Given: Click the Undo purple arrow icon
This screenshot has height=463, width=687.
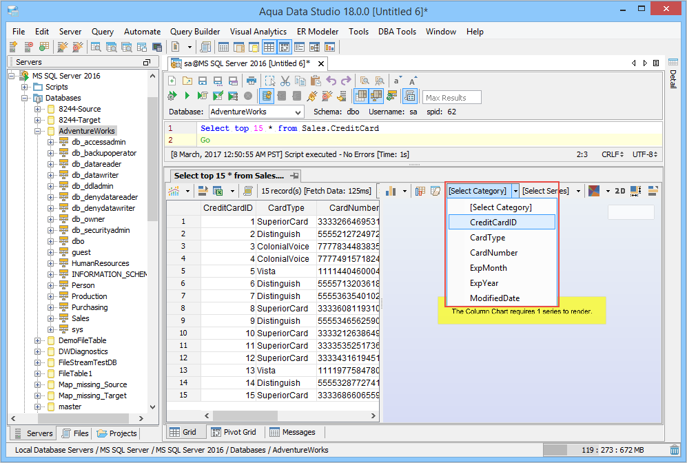Looking at the screenshot, I should [x=331, y=81].
